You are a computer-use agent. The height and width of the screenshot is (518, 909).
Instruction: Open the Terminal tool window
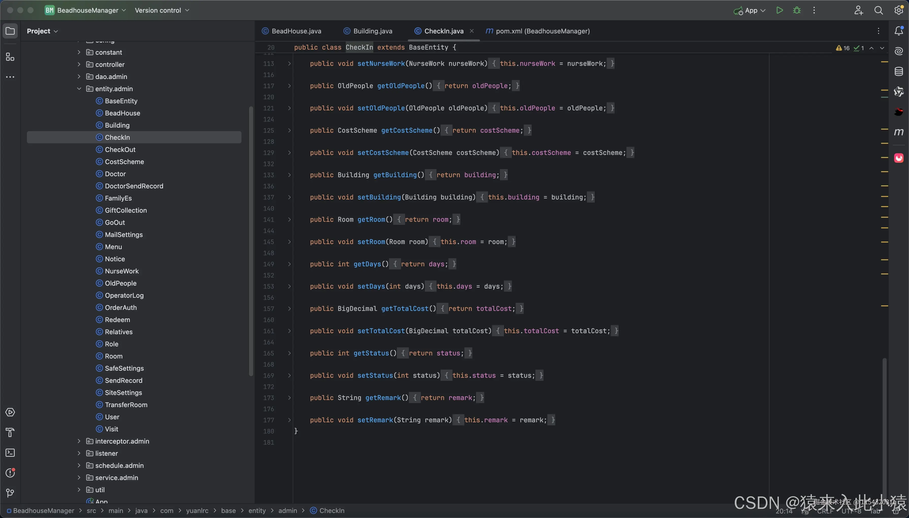(10, 453)
